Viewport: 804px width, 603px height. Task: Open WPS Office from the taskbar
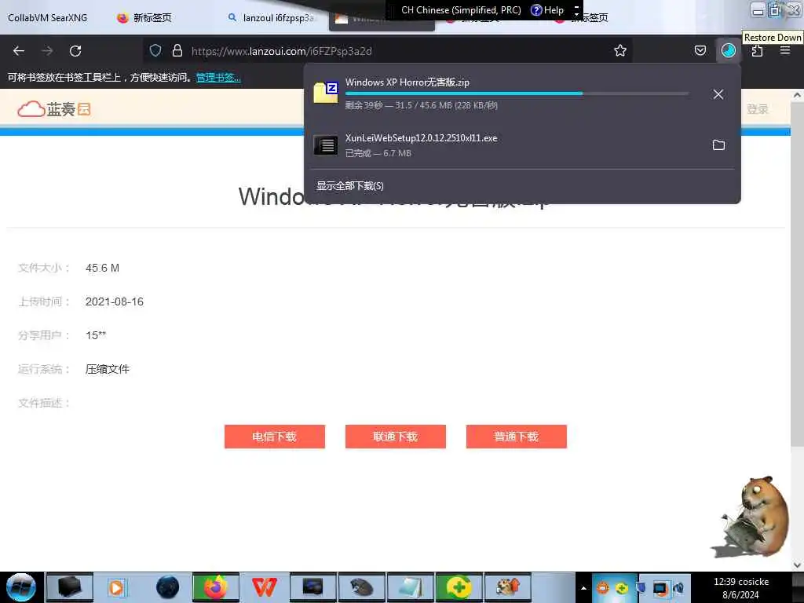(264, 587)
